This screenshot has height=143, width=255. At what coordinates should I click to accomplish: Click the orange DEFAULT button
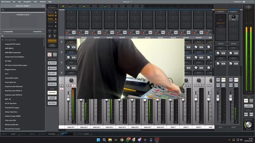(52, 41)
